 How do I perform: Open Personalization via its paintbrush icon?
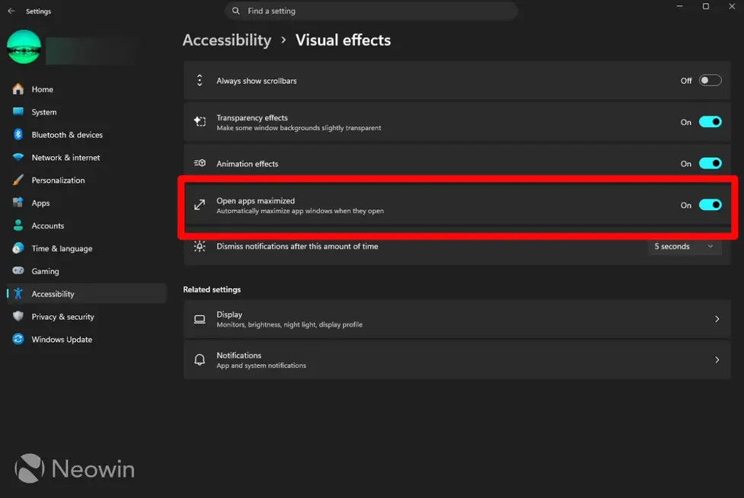coord(18,180)
